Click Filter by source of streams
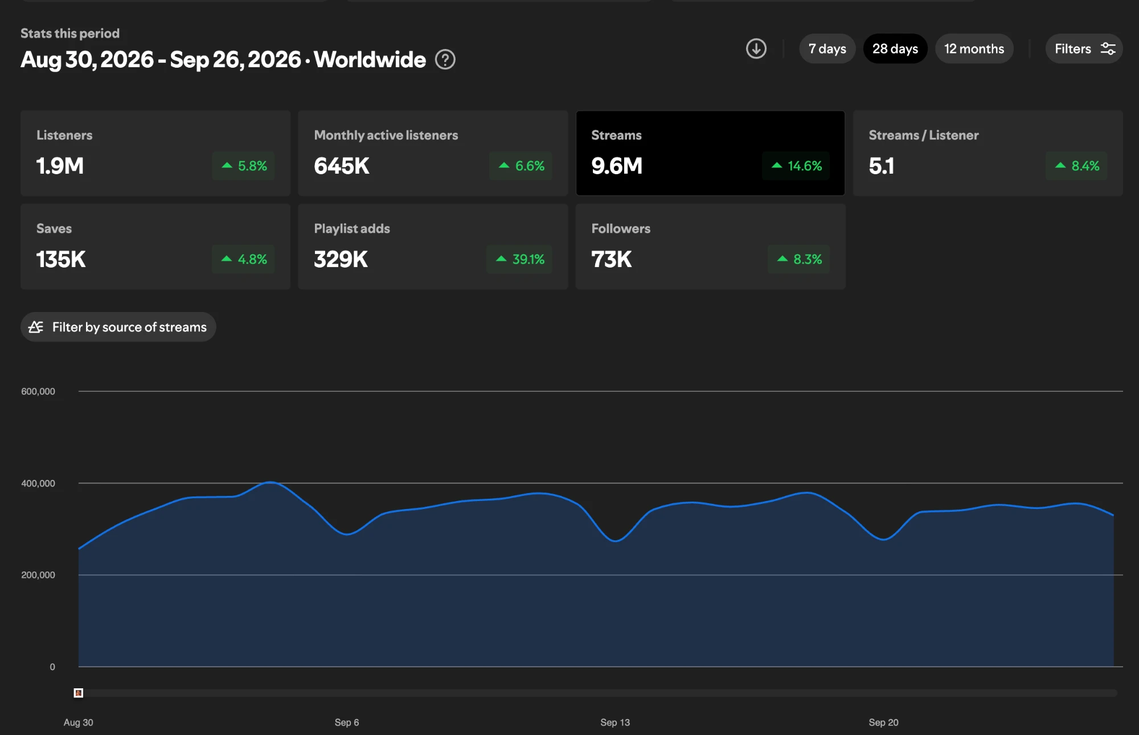This screenshot has height=735, width=1139. 118,327
